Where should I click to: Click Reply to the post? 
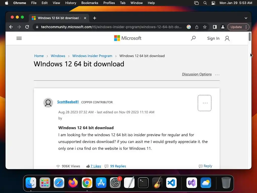(x=205, y=166)
